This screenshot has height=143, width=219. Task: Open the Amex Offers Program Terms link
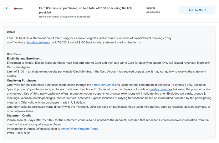(80, 129)
